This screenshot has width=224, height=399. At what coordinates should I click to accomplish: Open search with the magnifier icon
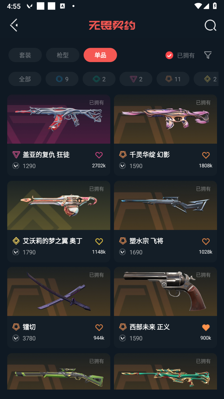(210, 25)
